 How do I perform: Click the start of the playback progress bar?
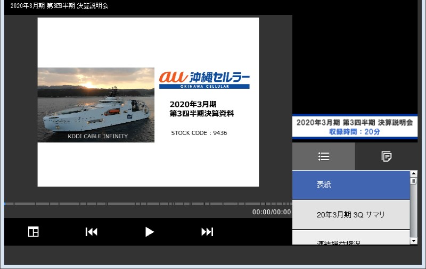coord(5,204)
